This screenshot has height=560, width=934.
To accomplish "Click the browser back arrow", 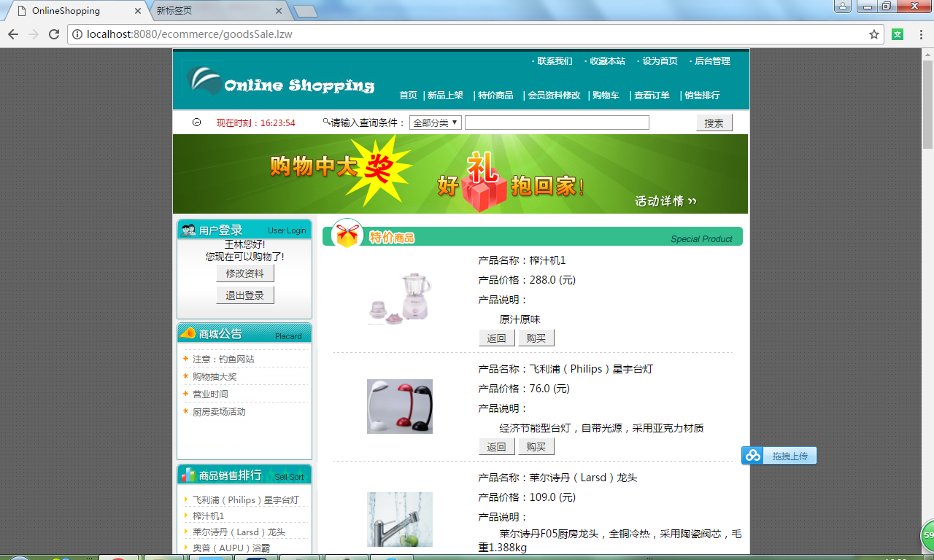I will (12, 34).
